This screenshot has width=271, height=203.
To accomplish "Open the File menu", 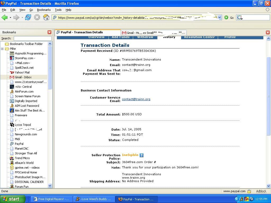I will (4, 10).
